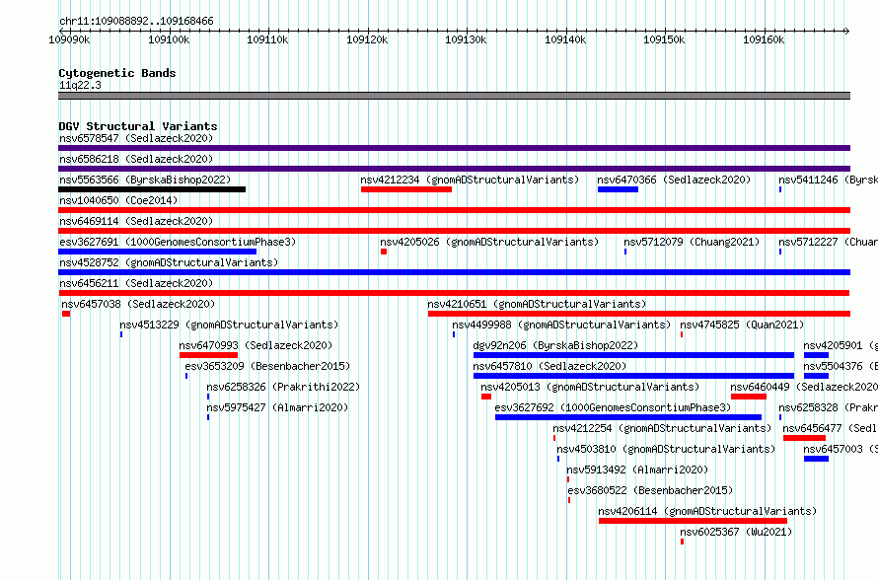
Task: Open nsv6025367 (Wu2021) label
Action: coord(736,532)
